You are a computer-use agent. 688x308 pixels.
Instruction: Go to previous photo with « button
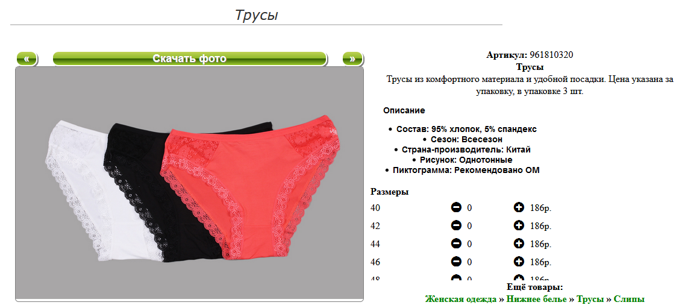click(27, 59)
